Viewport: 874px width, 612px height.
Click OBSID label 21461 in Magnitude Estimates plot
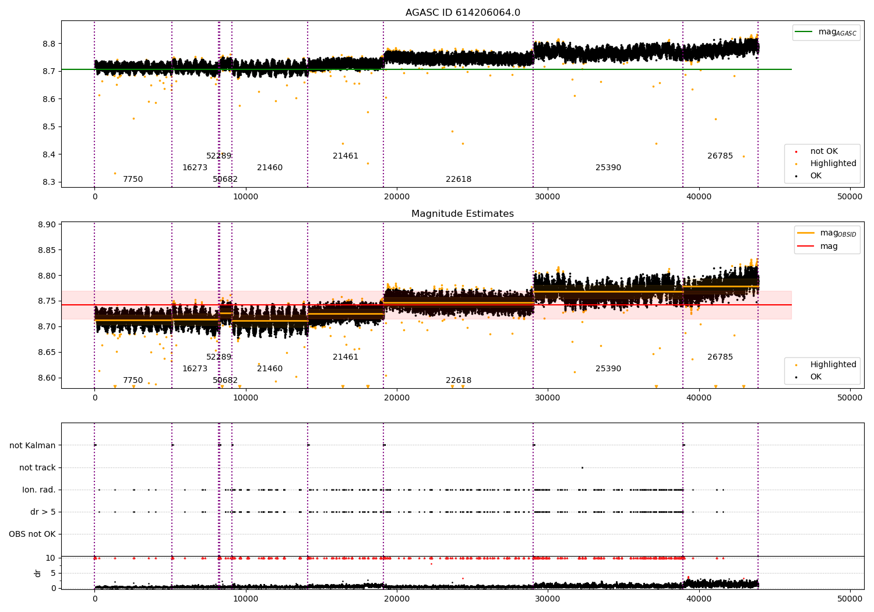(x=346, y=357)
